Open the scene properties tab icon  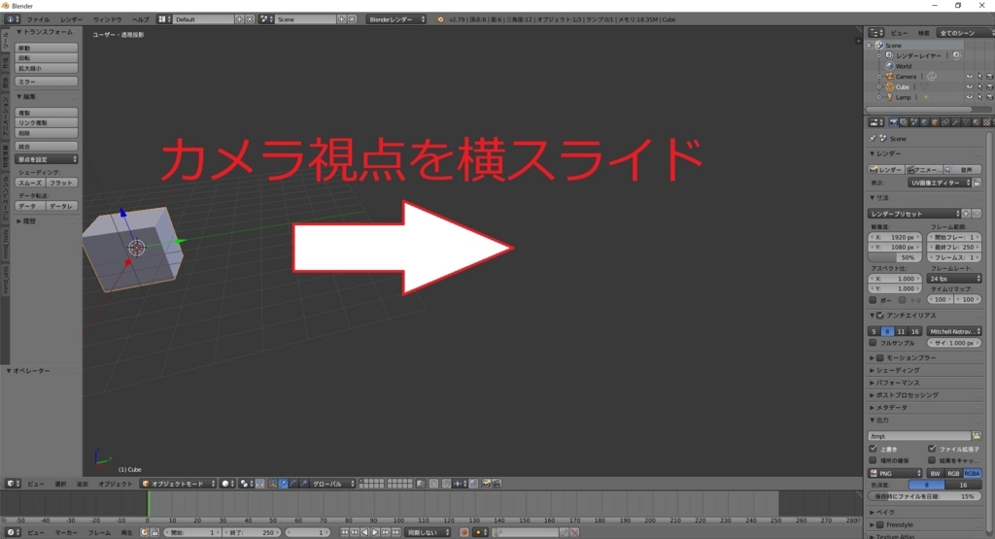[x=914, y=122]
